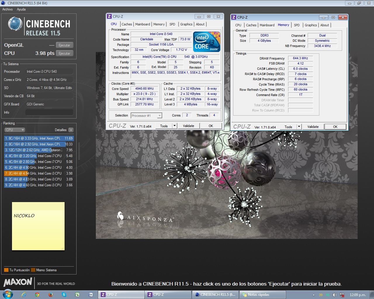This screenshot has width=374, height=299.
Task: Switch to Mainboard tab in left CPU-Z
Action: tap(143, 24)
